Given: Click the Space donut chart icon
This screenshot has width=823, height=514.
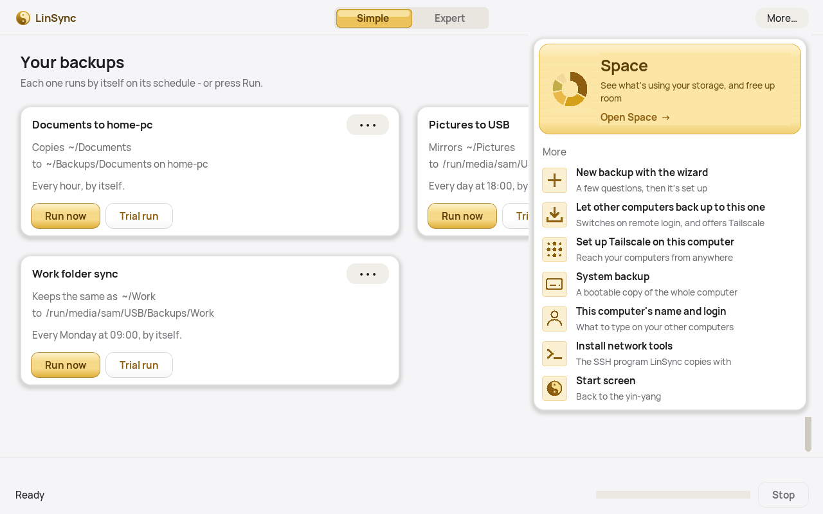Looking at the screenshot, I should tap(570, 89).
